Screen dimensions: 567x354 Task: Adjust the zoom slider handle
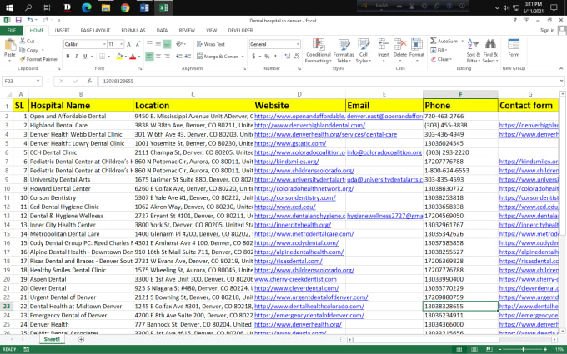(524, 349)
